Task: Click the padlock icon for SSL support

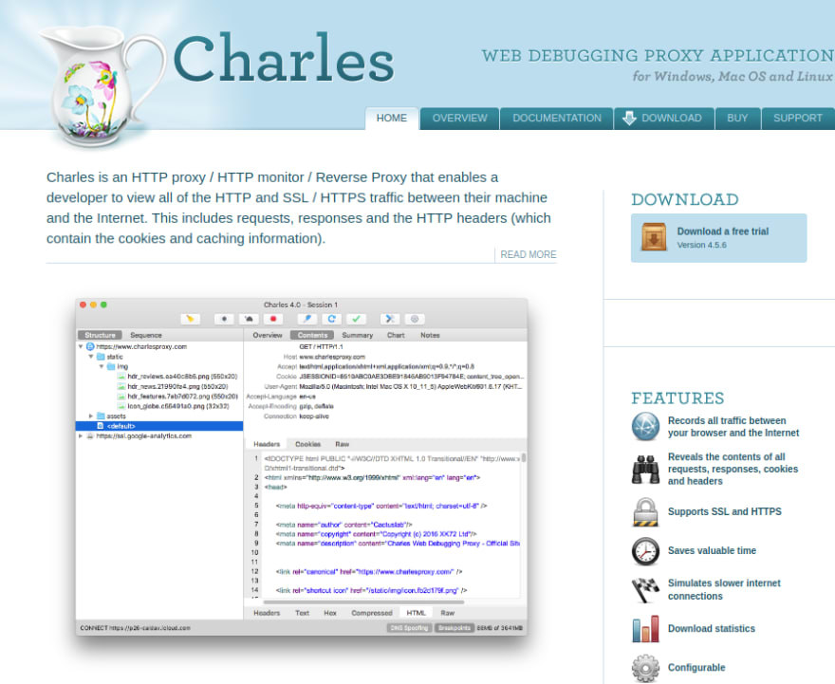Action: pyautogui.click(x=645, y=512)
